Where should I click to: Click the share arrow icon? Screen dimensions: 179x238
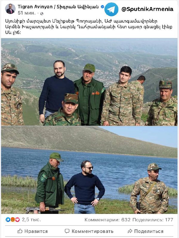tap(130, 231)
